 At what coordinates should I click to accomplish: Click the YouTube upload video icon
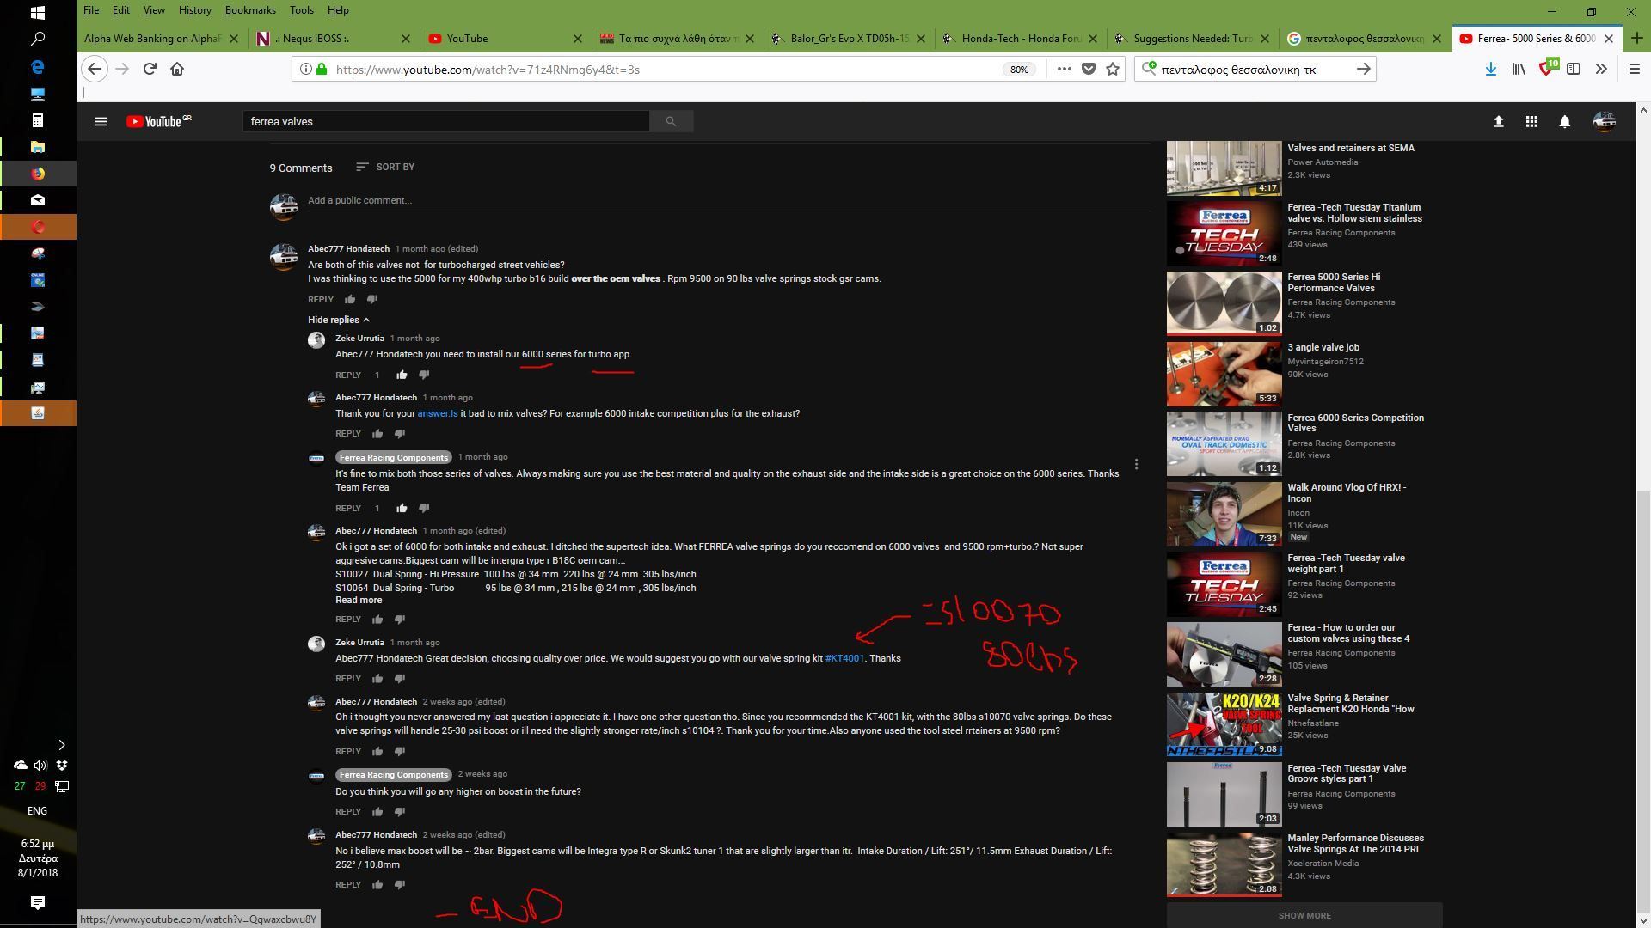click(x=1498, y=122)
